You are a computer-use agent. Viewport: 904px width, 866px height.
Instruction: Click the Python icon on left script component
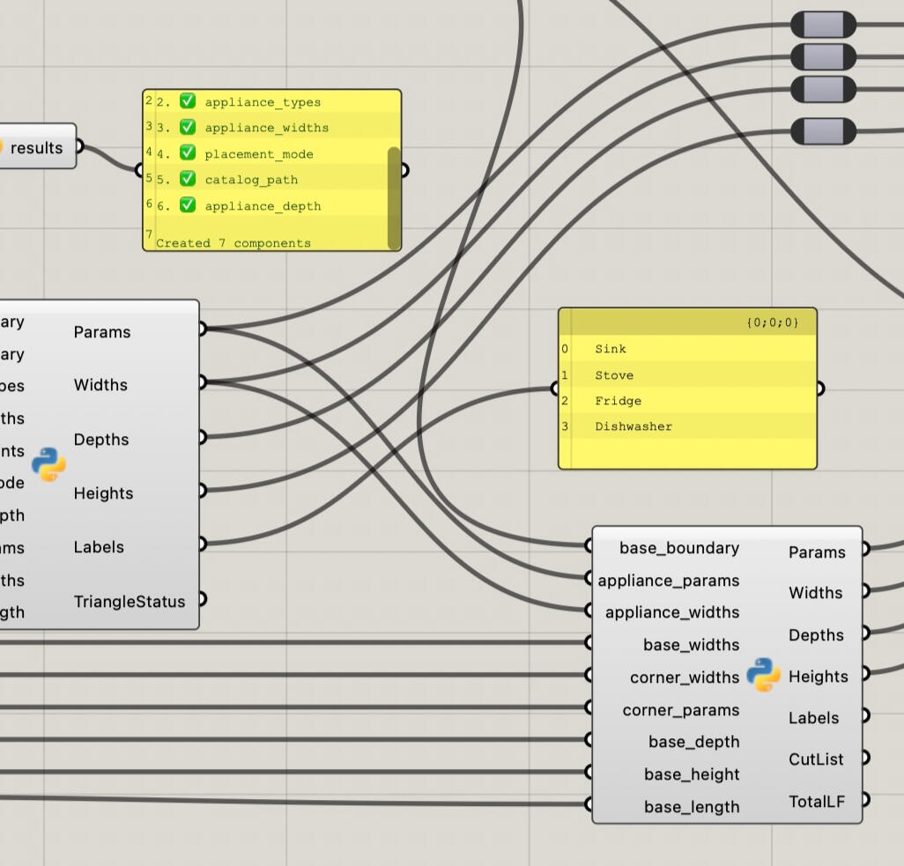[48, 464]
